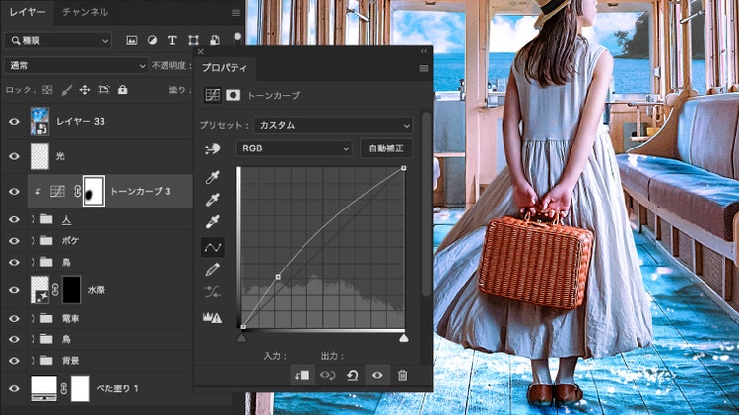Viewport: 739px width, 415px height.
Task: Select the プロパティ tab
Action: 225,68
